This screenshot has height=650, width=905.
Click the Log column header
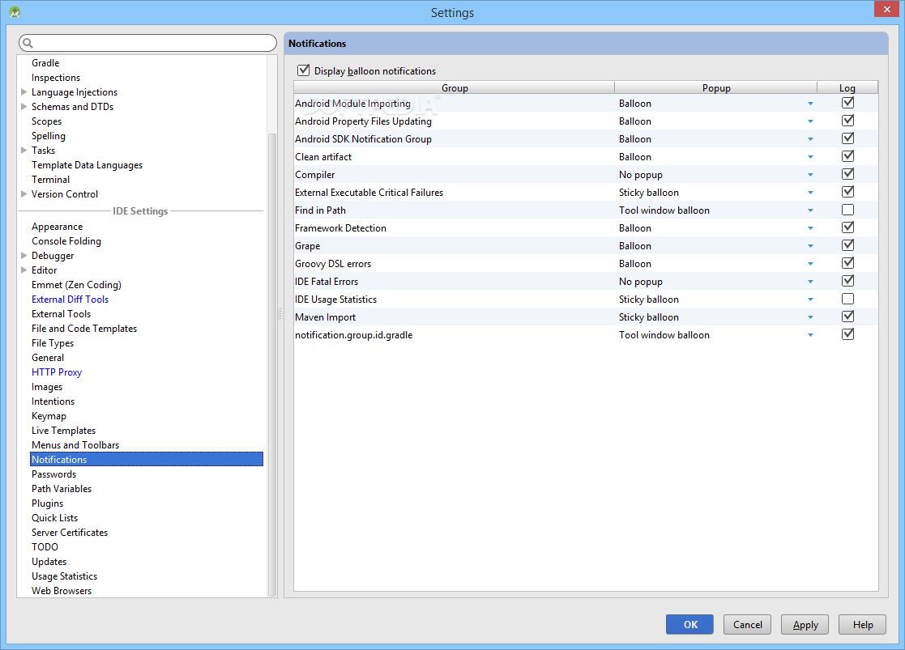847,87
